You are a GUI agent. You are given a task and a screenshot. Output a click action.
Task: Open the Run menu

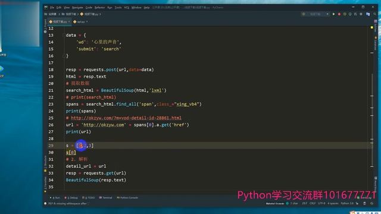coord(110,8)
